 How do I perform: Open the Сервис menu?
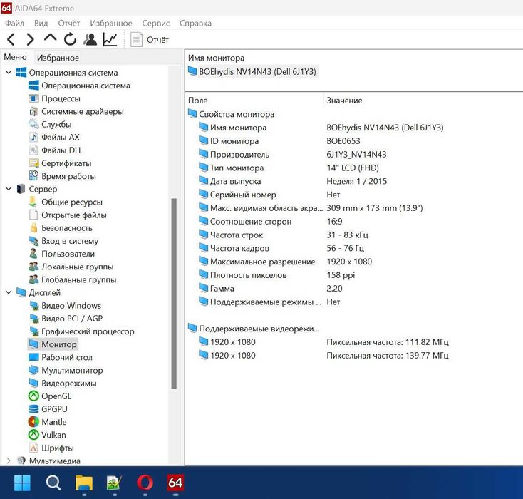pos(156,24)
